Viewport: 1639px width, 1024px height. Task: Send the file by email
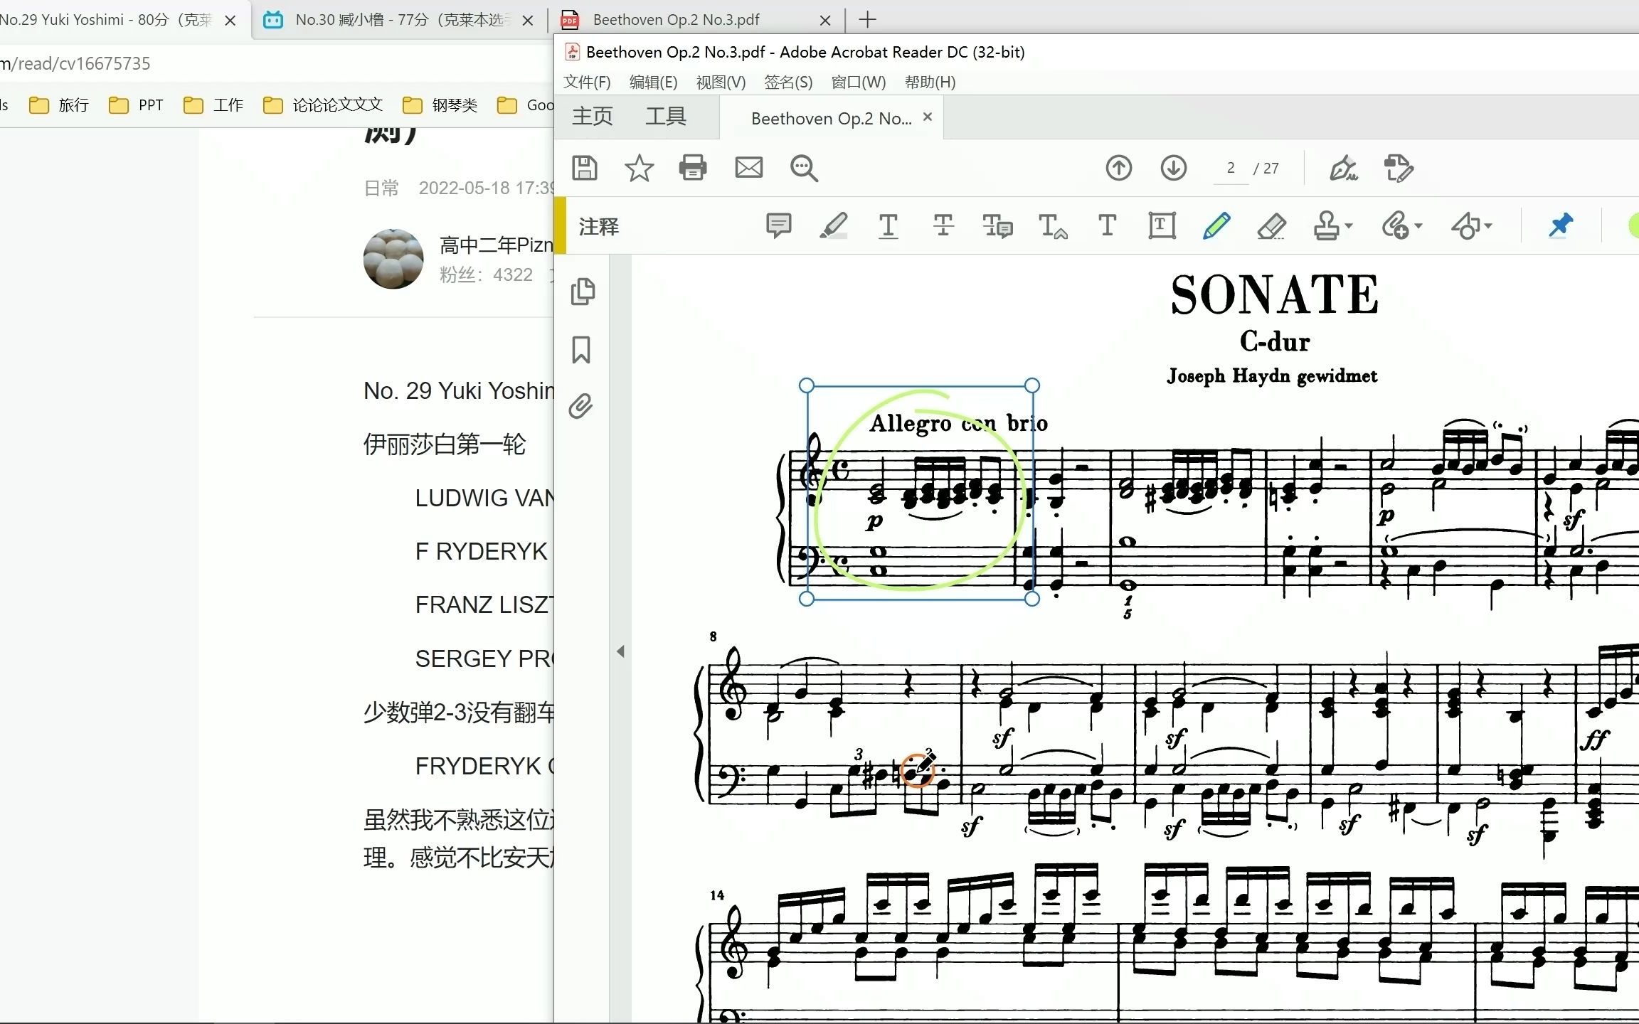click(748, 169)
